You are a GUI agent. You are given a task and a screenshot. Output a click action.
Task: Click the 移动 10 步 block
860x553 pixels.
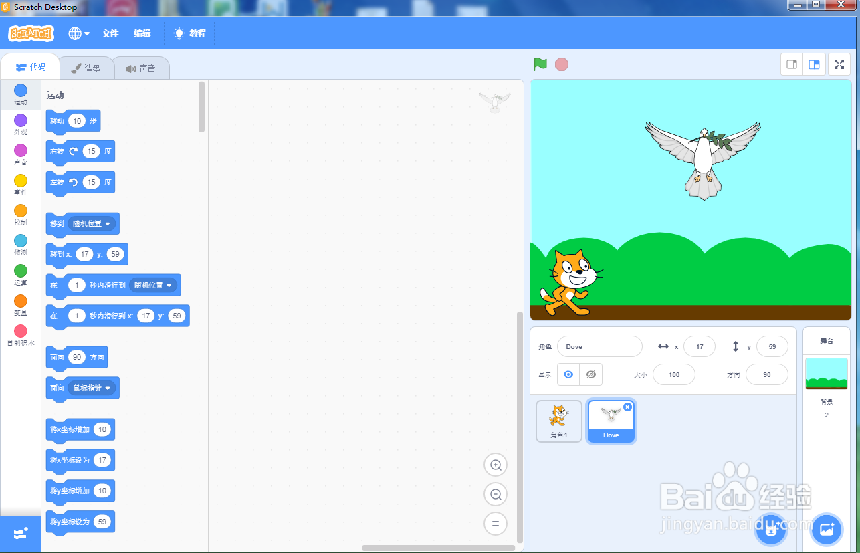point(73,122)
